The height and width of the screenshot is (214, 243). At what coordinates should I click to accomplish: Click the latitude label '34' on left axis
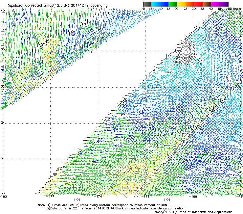(3, 122)
